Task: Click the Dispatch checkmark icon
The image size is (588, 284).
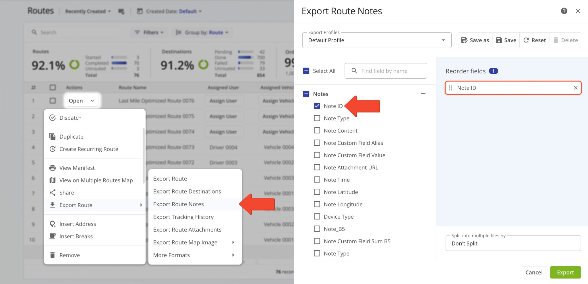Action: (x=53, y=118)
